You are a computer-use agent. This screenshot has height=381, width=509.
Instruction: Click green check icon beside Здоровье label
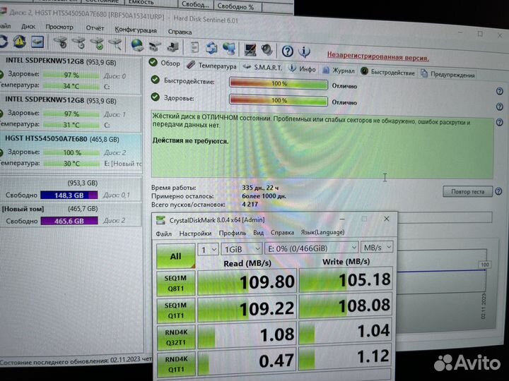tap(156, 97)
